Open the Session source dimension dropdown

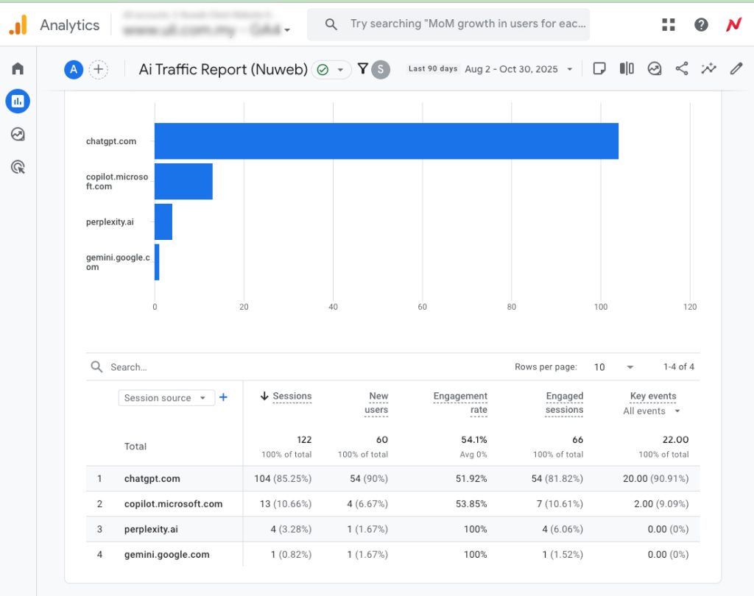click(x=166, y=398)
